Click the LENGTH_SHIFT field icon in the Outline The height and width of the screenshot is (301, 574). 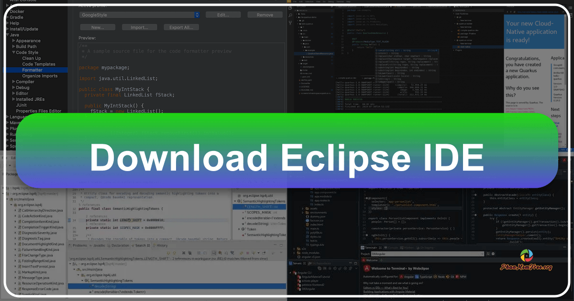tap(245, 207)
